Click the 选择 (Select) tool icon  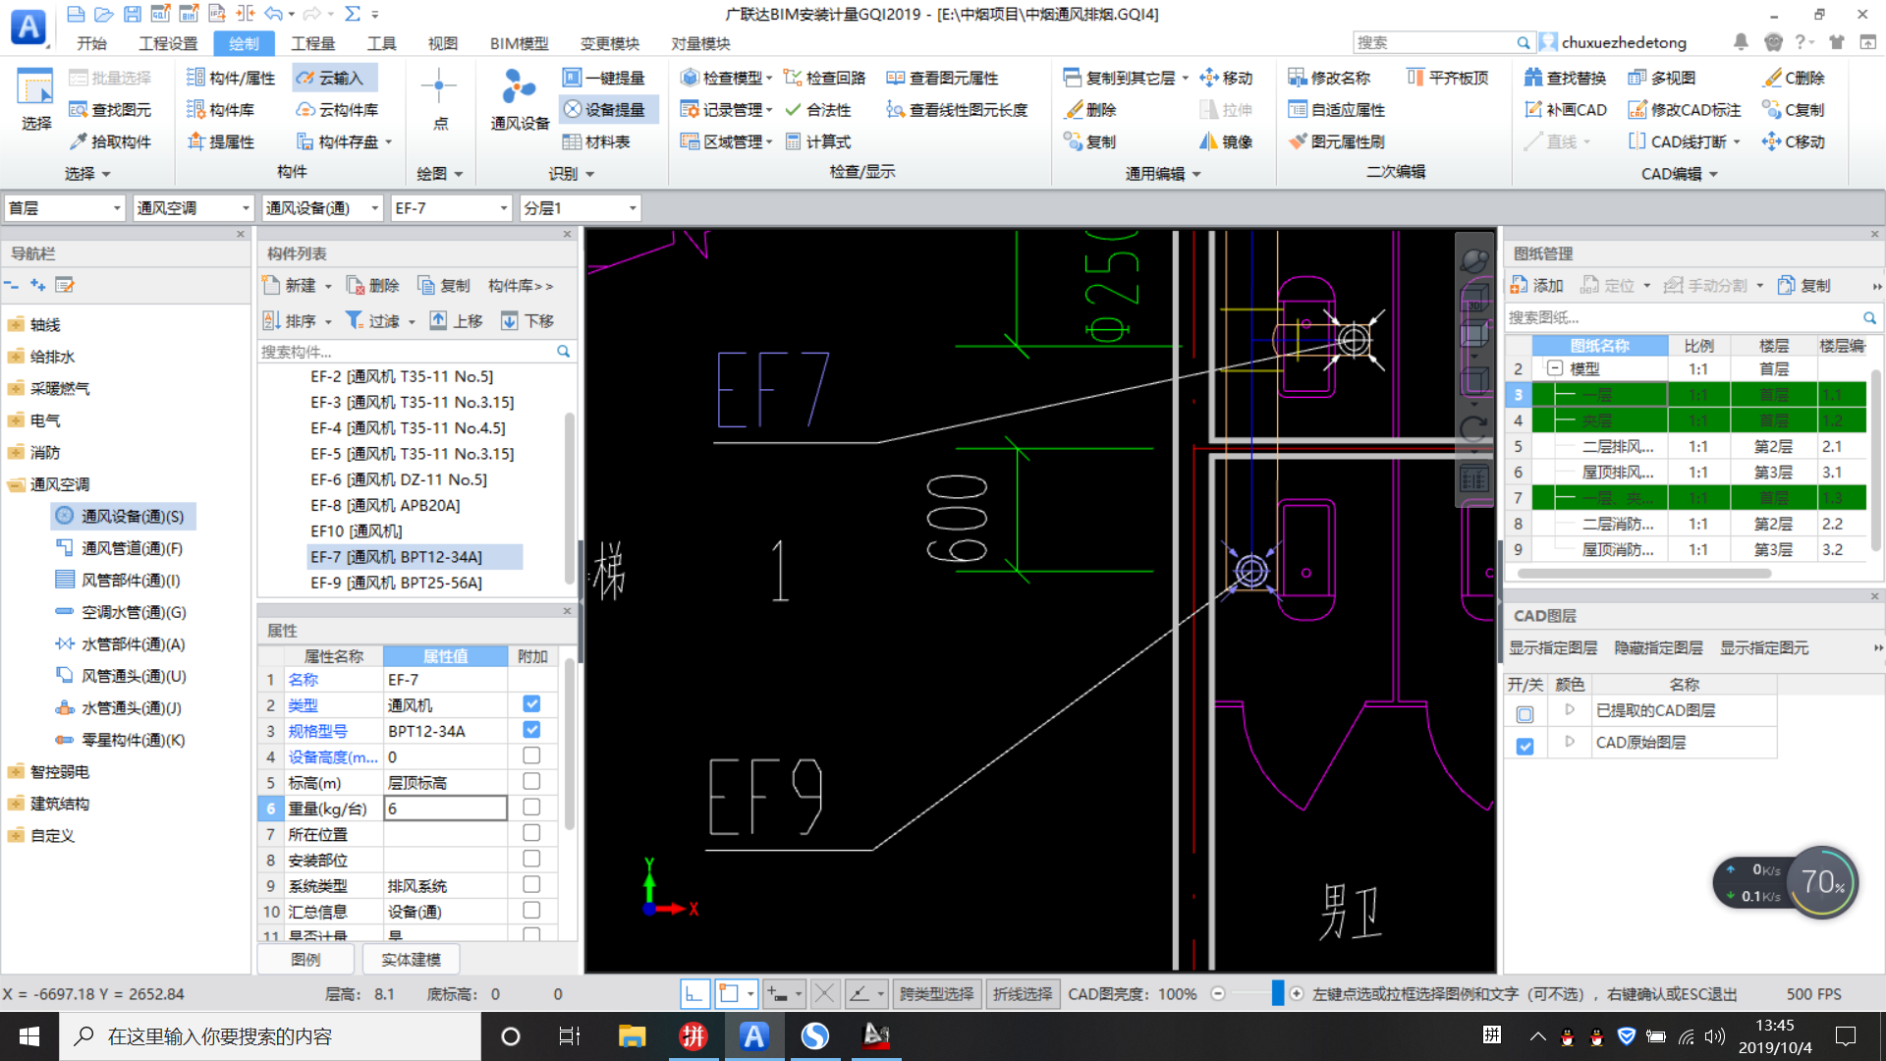tap(36, 98)
